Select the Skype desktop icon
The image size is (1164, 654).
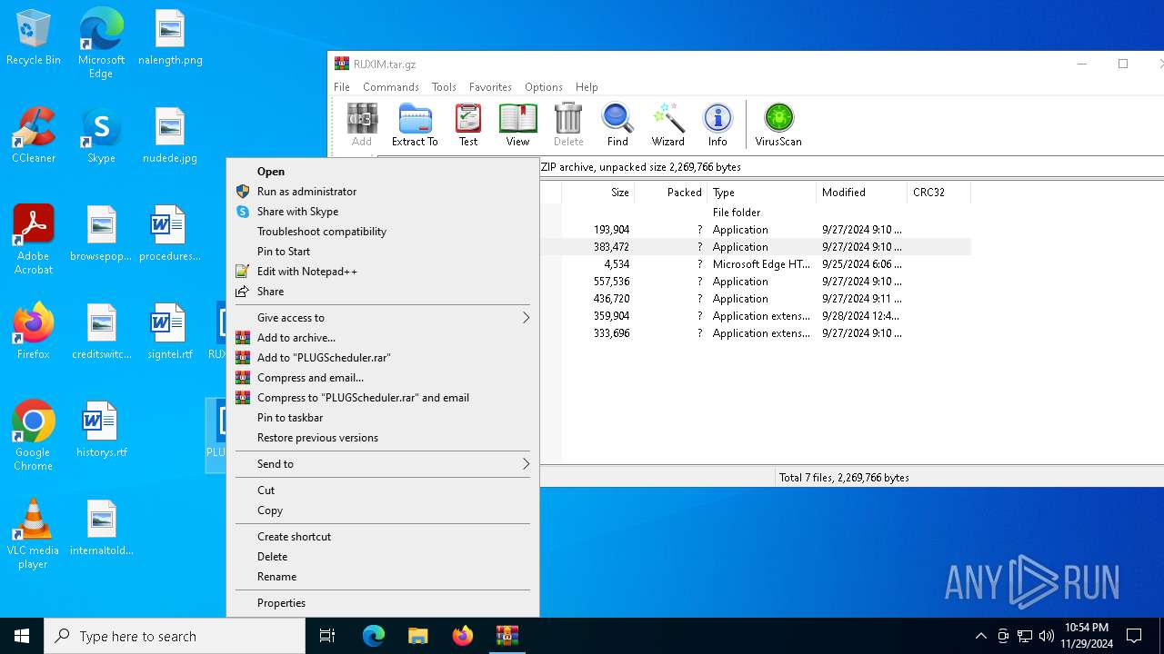click(x=101, y=136)
